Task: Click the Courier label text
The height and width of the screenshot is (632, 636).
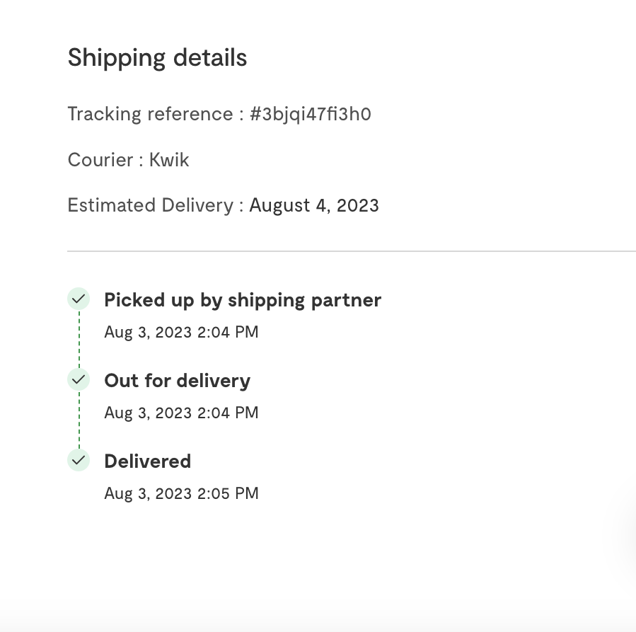Action: pos(100,160)
